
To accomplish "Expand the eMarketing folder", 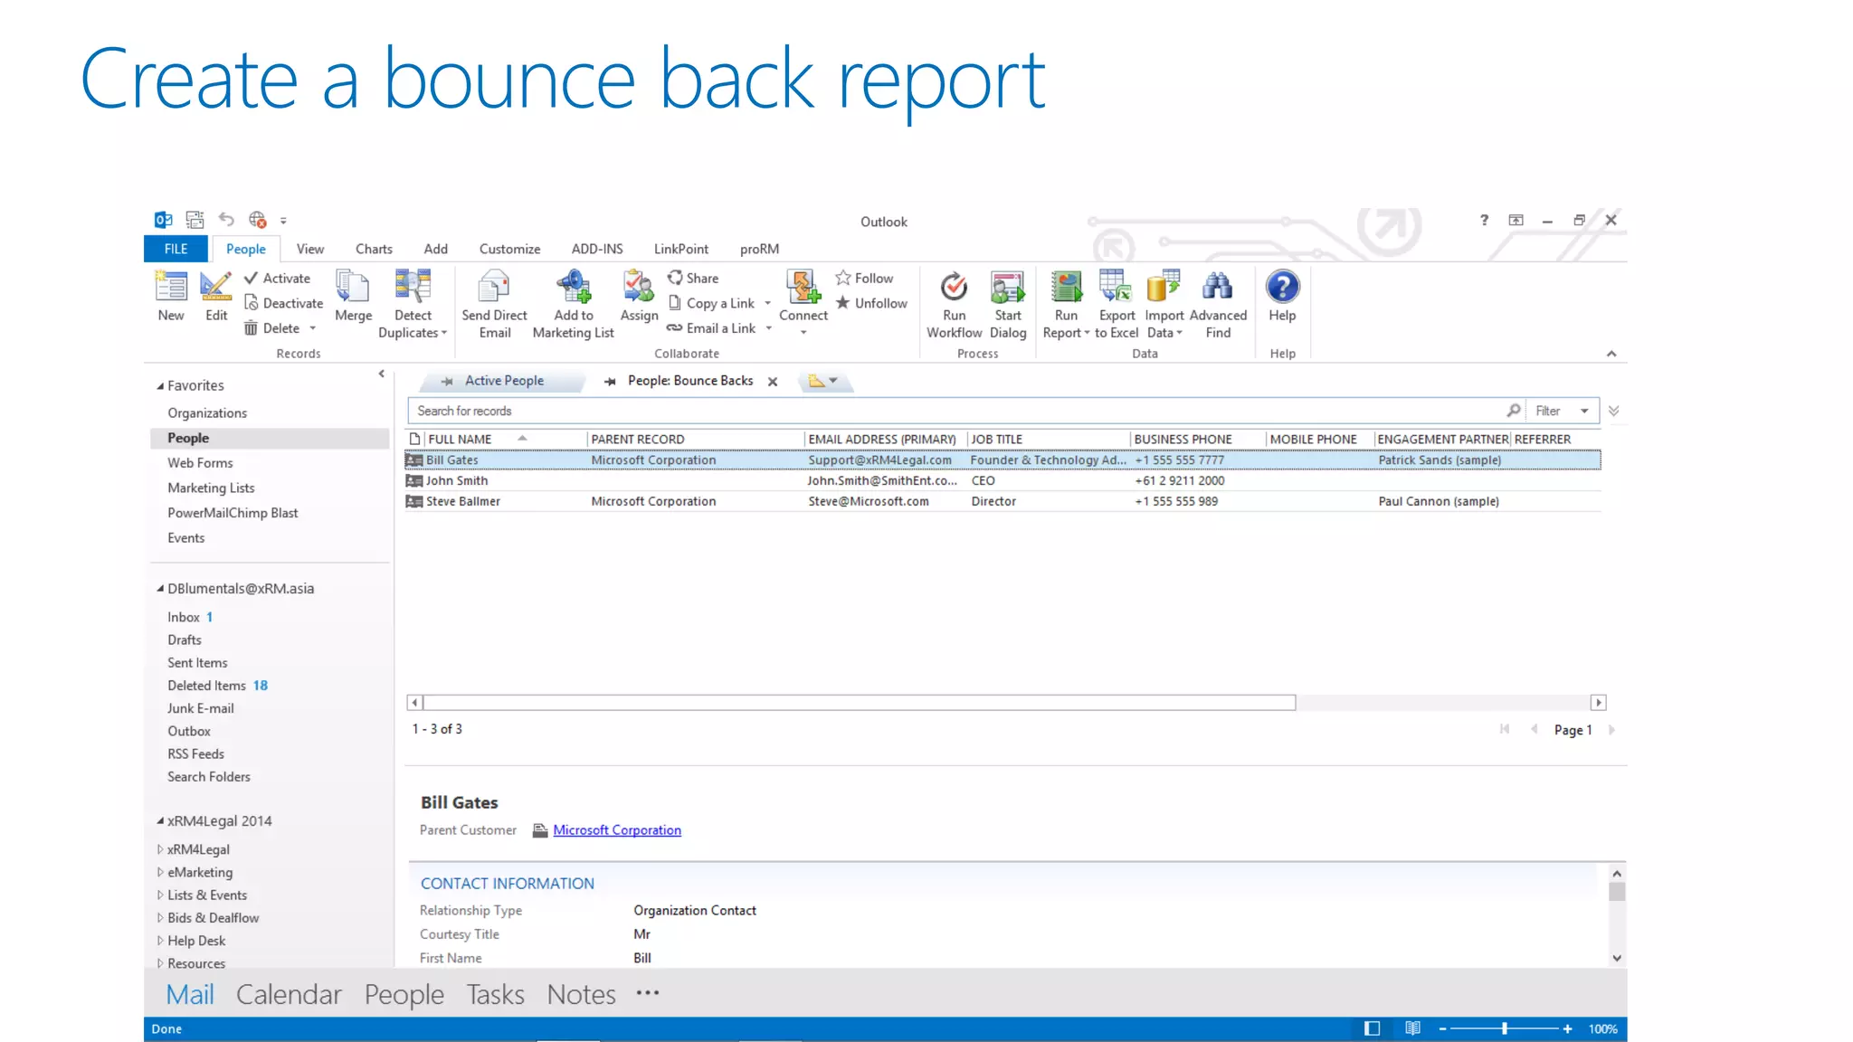I will click(160, 872).
